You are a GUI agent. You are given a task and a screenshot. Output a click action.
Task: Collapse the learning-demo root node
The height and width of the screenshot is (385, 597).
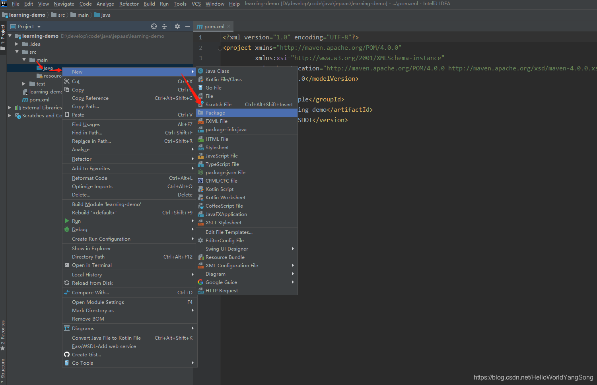tap(10, 36)
